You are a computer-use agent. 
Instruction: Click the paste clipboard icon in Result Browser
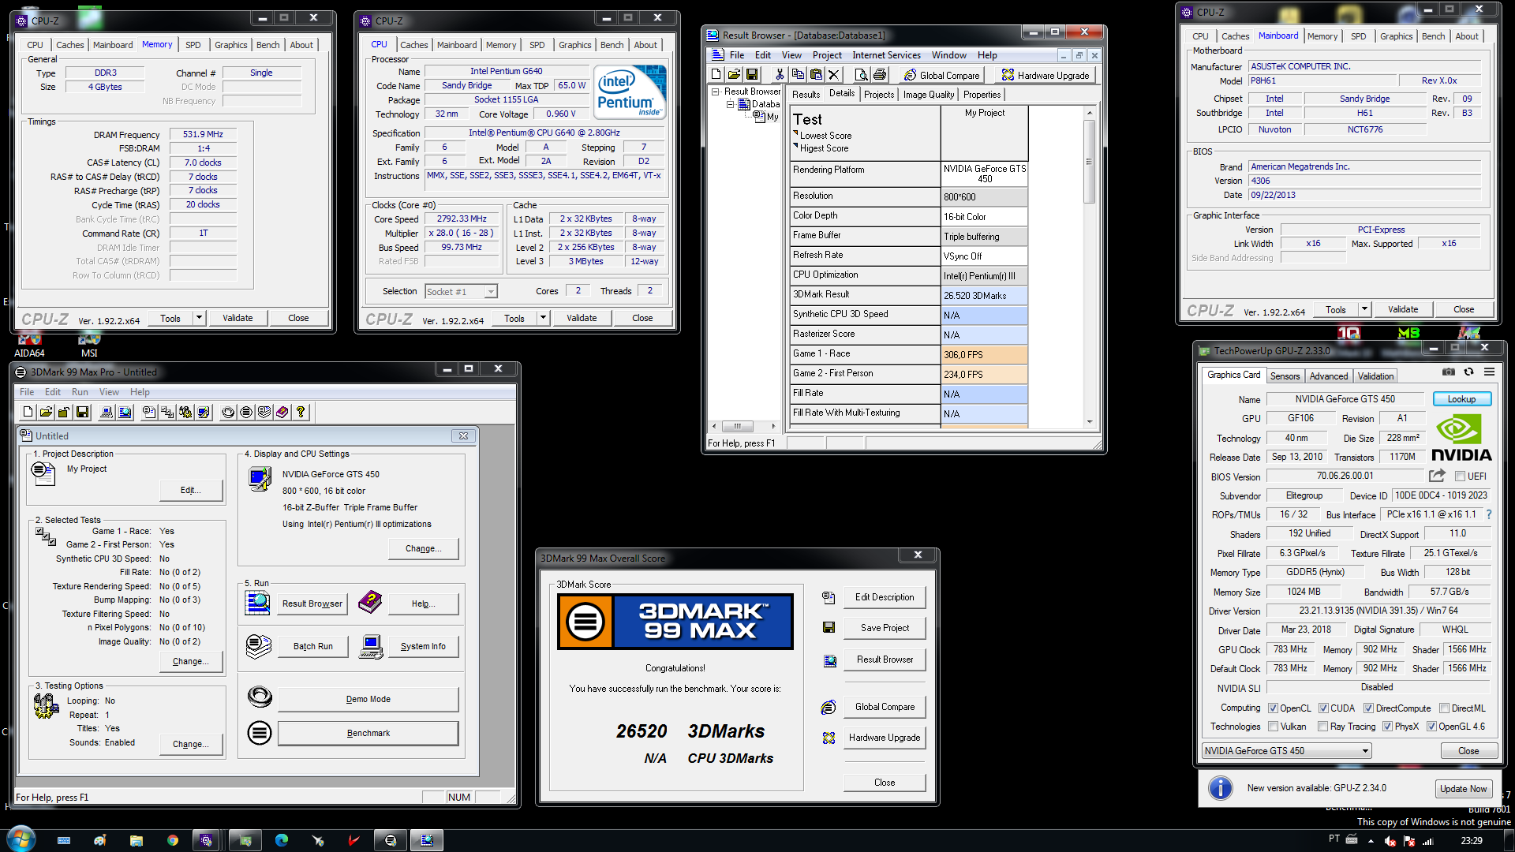click(816, 75)
